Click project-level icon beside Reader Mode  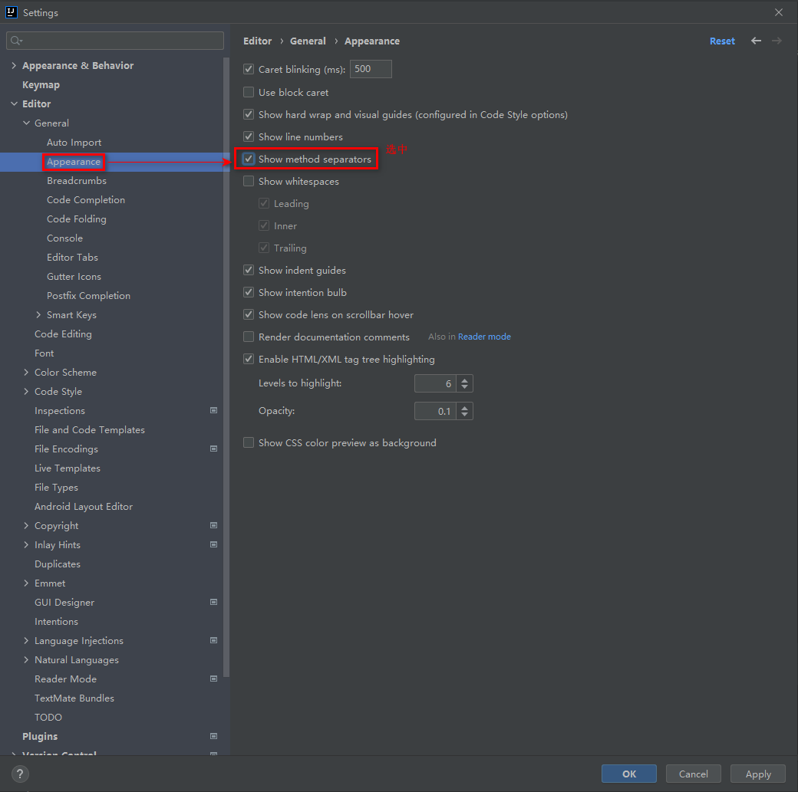click(214, 679)
